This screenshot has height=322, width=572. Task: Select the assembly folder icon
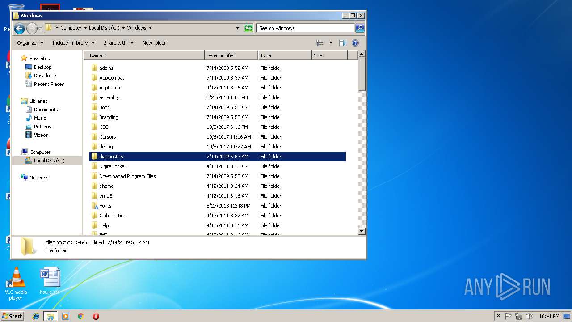pos(94,97)
